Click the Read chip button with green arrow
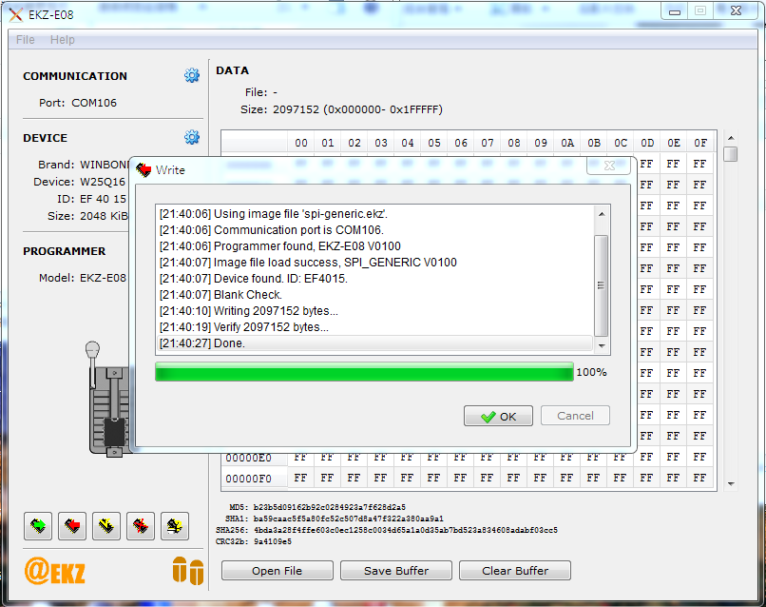 [x=38, y=524]
